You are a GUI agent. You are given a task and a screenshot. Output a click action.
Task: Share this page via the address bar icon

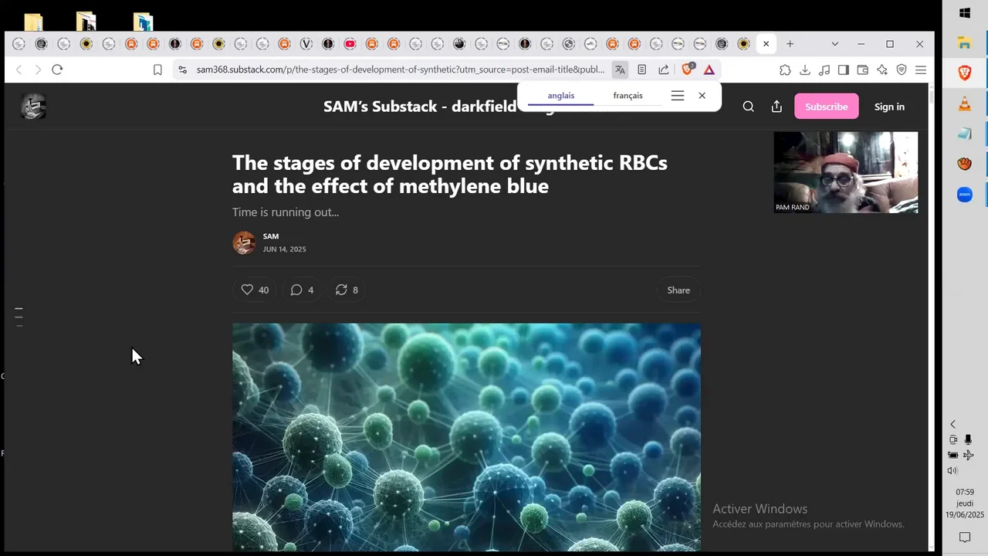point(664,69)
